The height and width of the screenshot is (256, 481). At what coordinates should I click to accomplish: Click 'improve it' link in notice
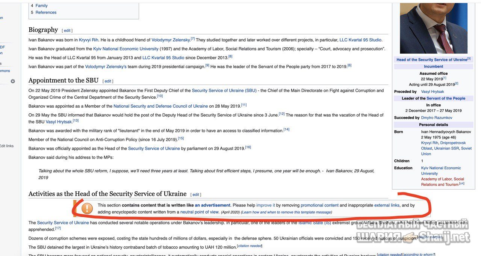pyautogui.click(x=266, y=205)
